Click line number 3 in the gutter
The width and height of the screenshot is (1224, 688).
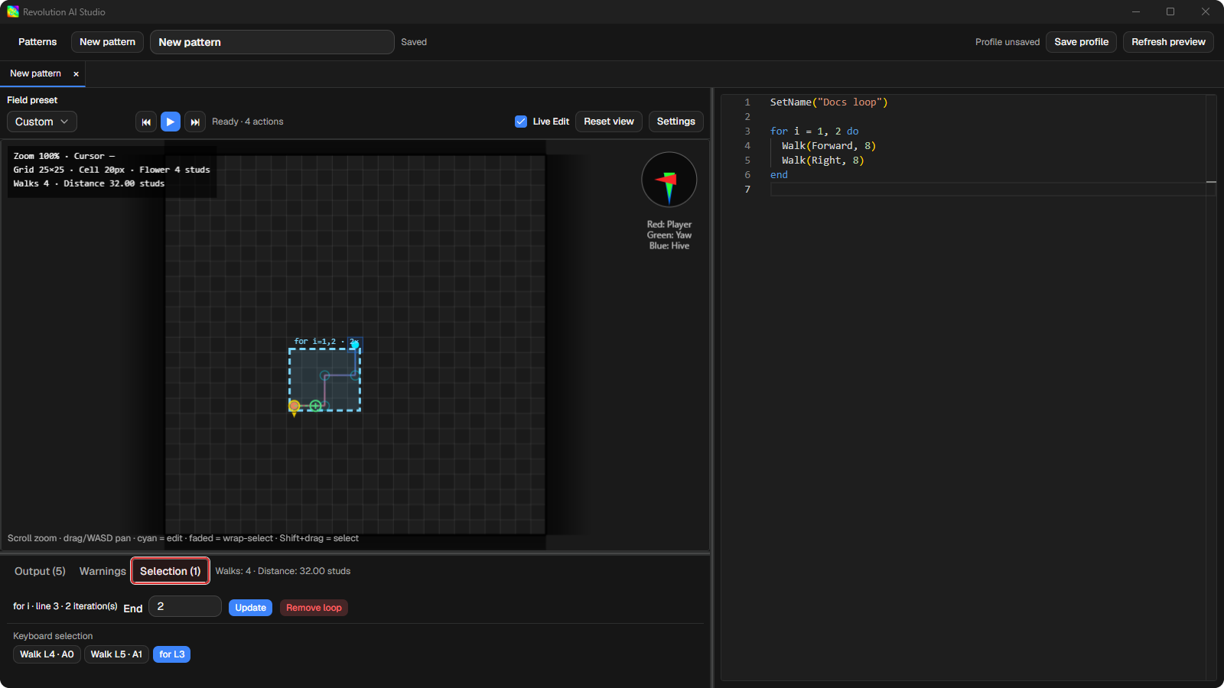pos(747,131)
